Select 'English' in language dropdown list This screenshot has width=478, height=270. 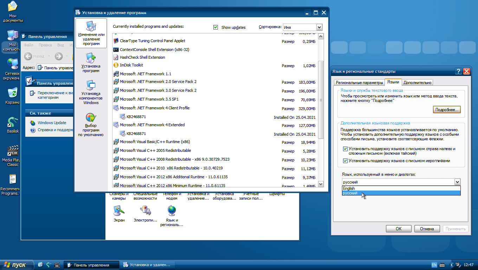[401, 188]
